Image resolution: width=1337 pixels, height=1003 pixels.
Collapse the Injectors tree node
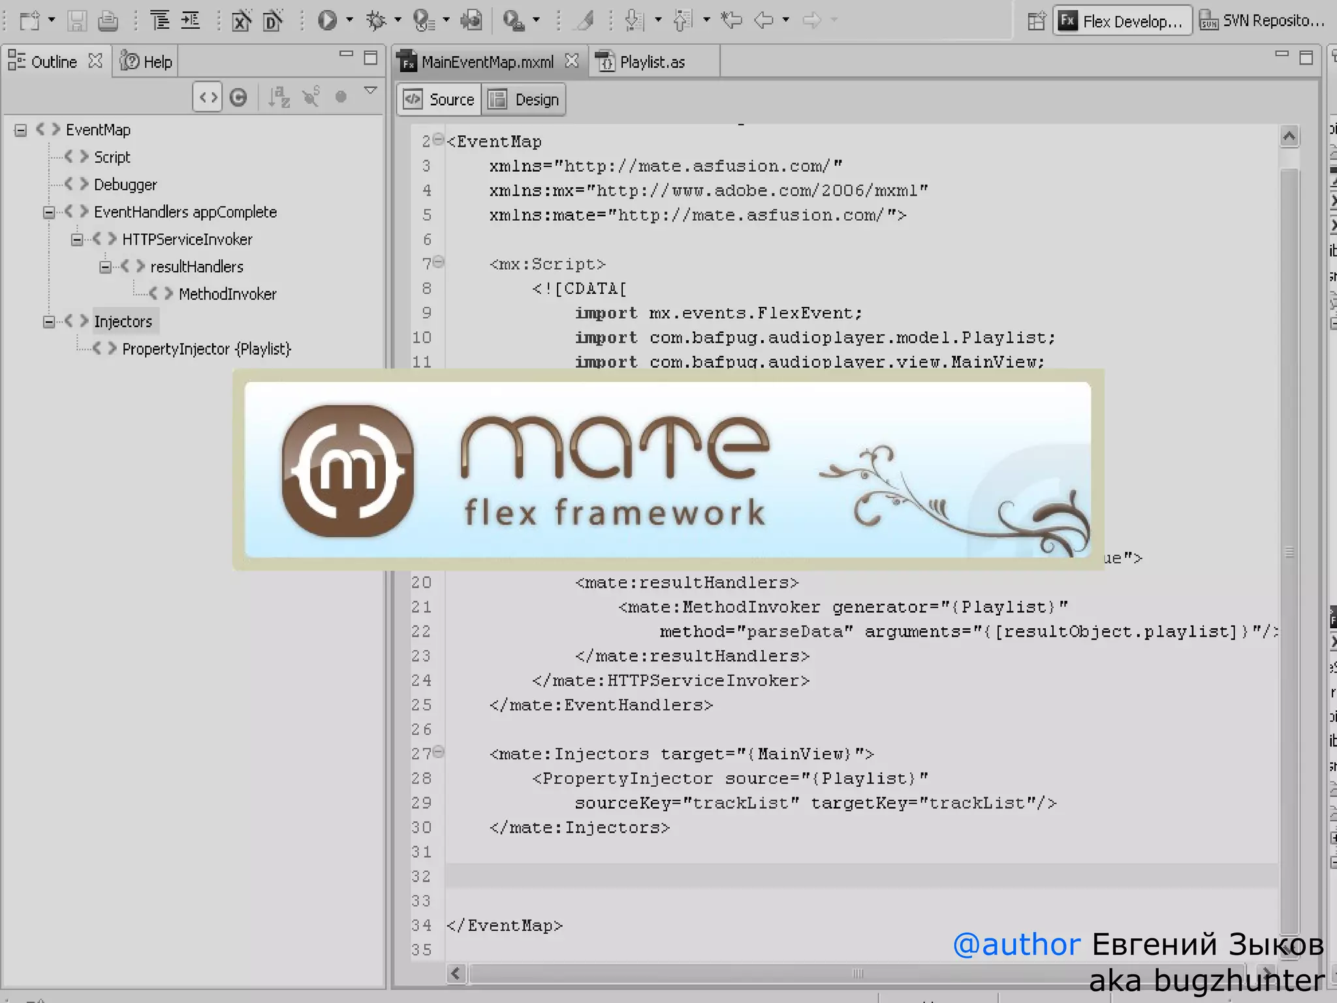pyautogui.click(x=49, y=322)
